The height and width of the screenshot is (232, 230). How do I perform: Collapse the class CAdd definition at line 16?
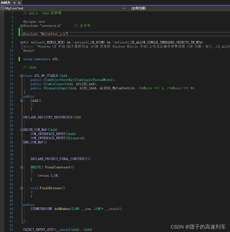pos(22,76)
